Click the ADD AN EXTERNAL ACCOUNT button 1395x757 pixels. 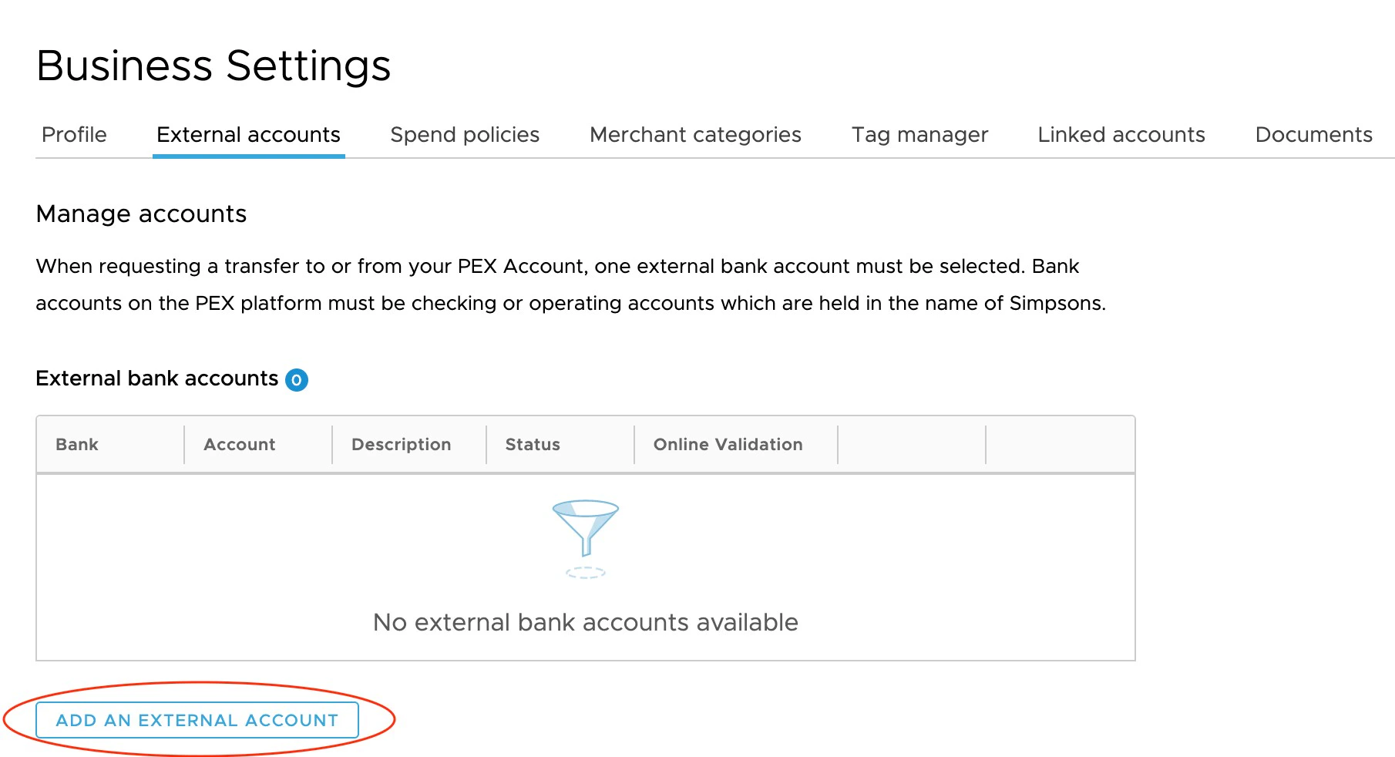[x=197, y=720]
